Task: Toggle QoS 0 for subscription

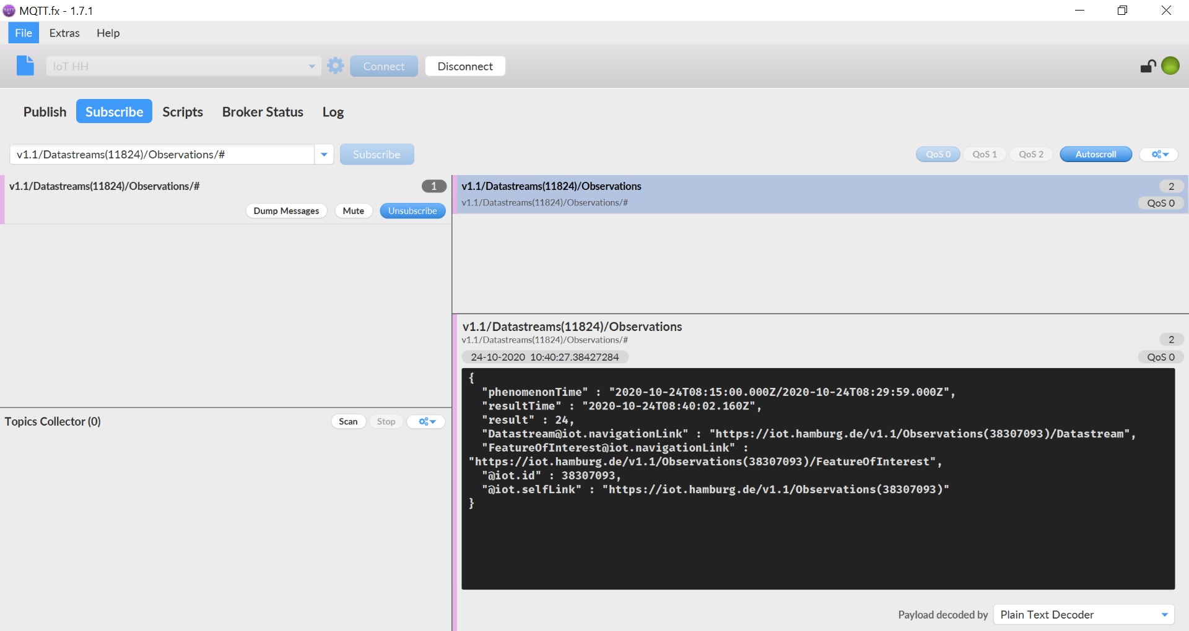Action: [x=938, y=154]
